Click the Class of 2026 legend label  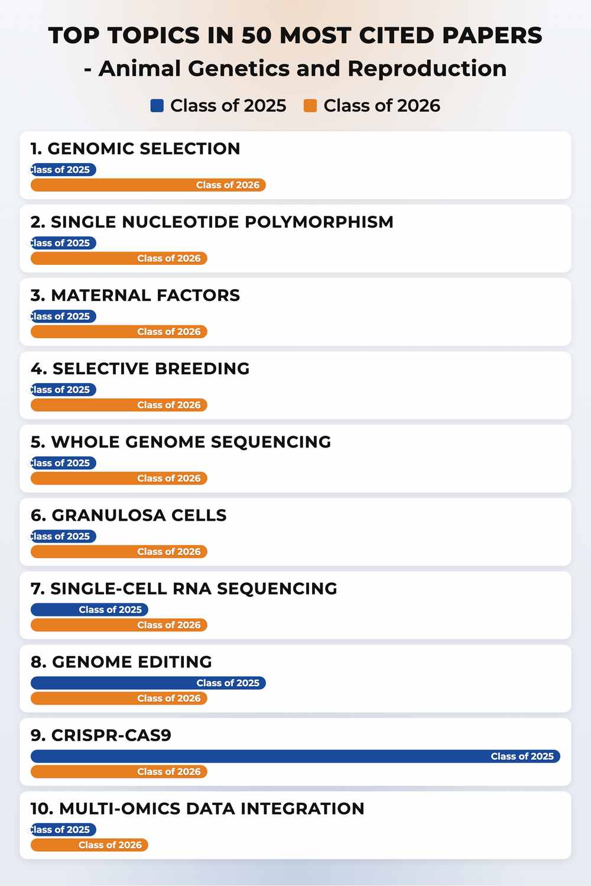click(382, 106)
